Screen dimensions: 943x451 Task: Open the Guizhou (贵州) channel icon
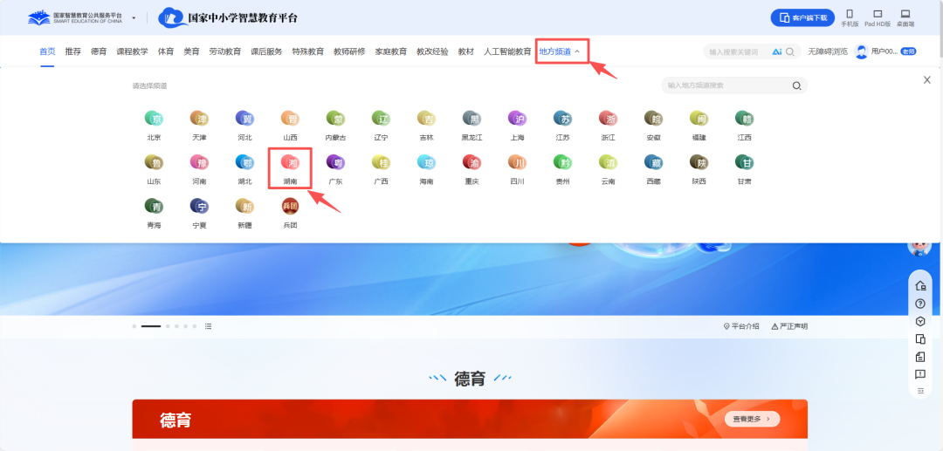point(563,162)
